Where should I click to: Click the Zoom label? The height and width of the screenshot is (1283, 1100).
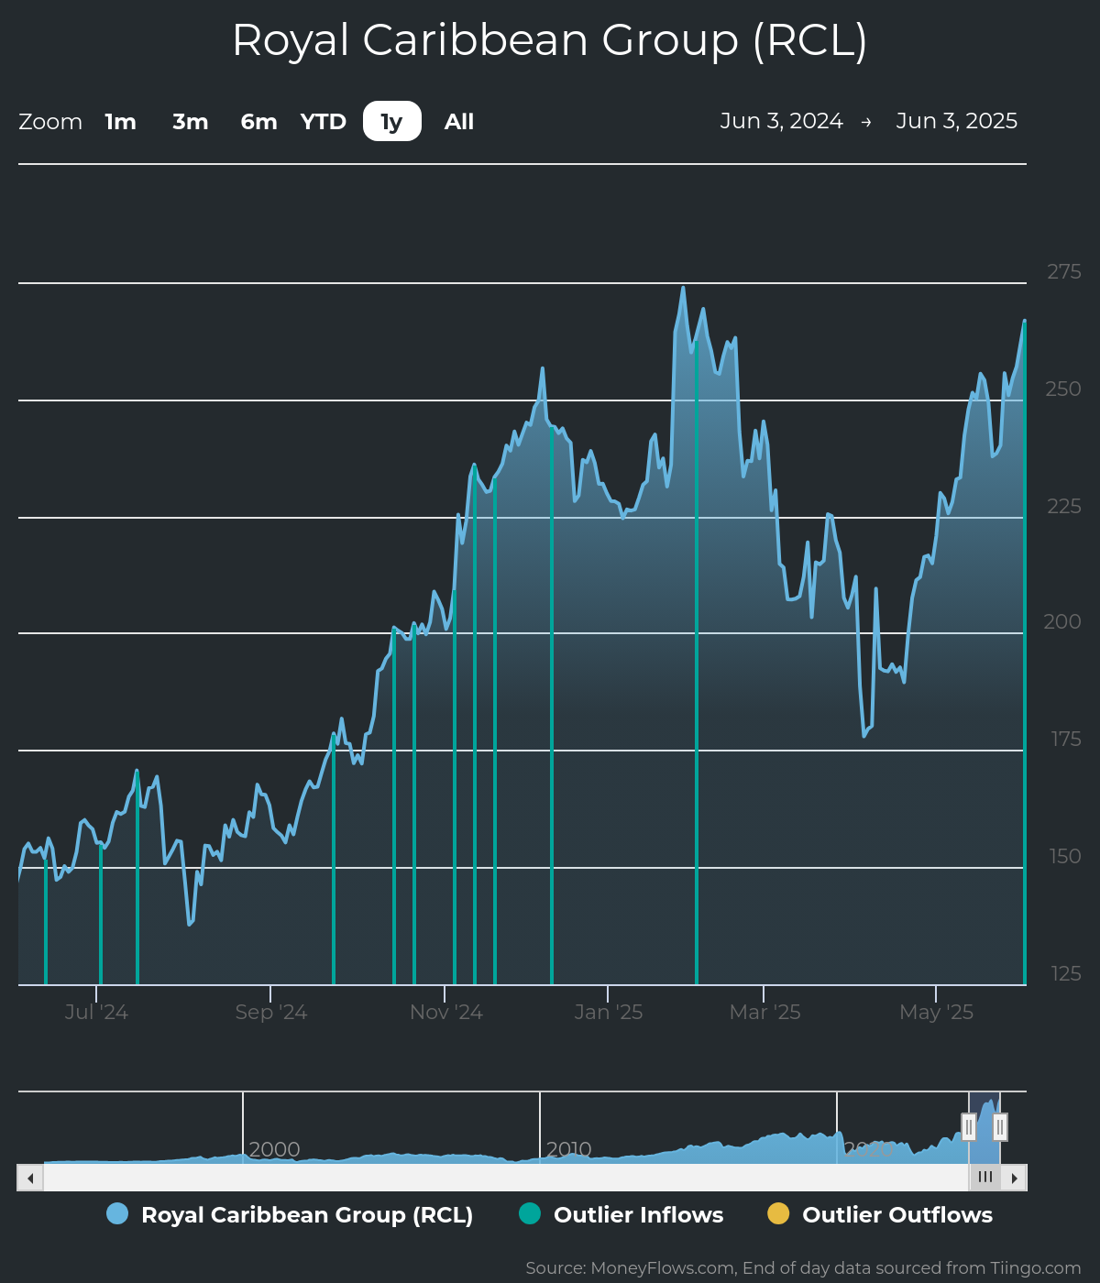pos(50,122)
